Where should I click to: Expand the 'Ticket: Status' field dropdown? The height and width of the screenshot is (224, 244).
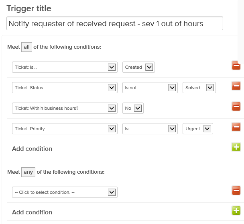coord(65,88)
